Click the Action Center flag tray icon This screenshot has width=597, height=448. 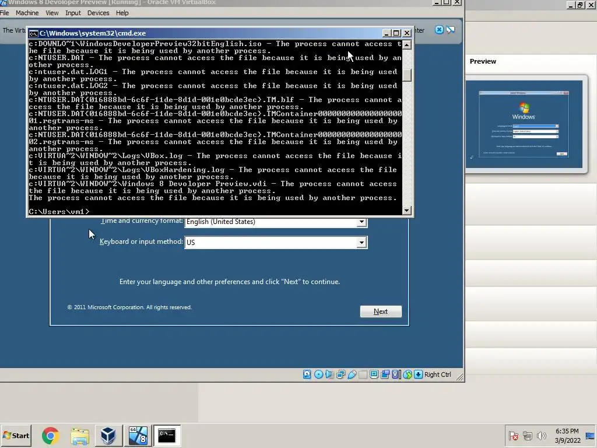tap(513, 435)
